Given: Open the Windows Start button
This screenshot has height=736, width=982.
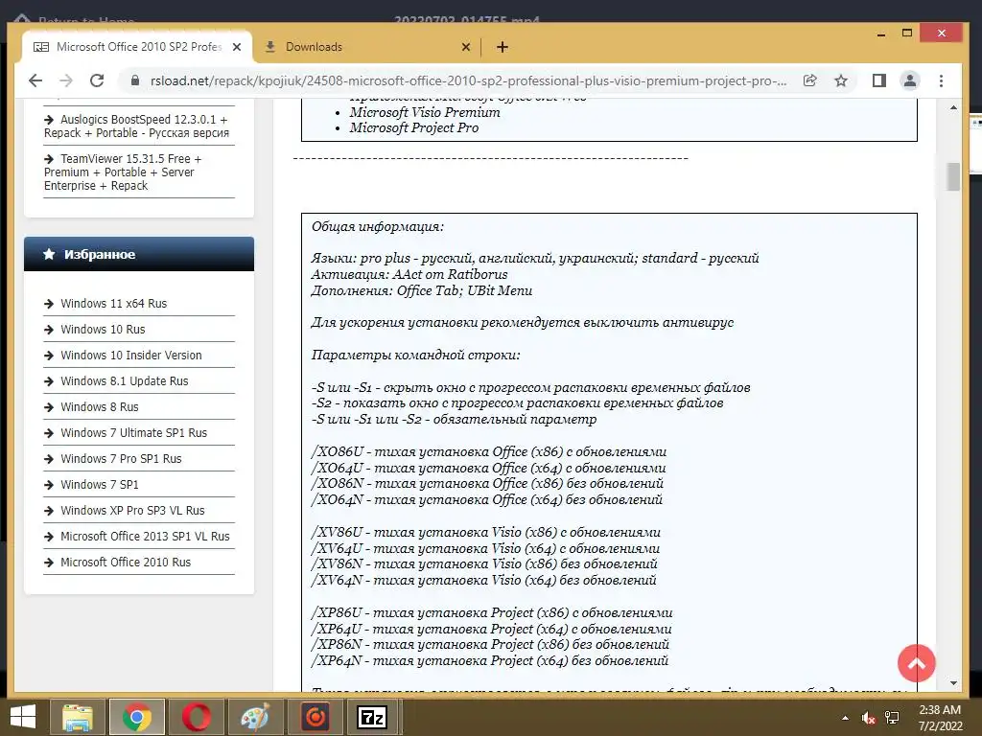Looking at the screenshot, I should tap(23, 717).
